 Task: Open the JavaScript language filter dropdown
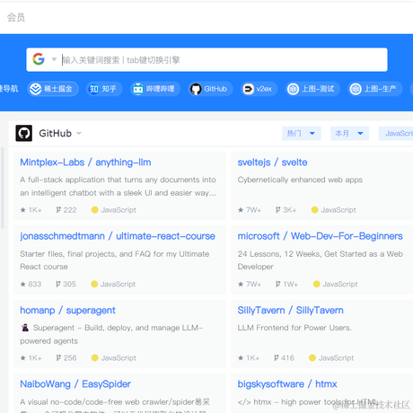[396, 133]
